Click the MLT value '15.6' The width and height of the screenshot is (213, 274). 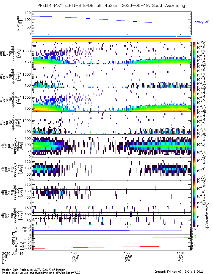tap(75, 259)
